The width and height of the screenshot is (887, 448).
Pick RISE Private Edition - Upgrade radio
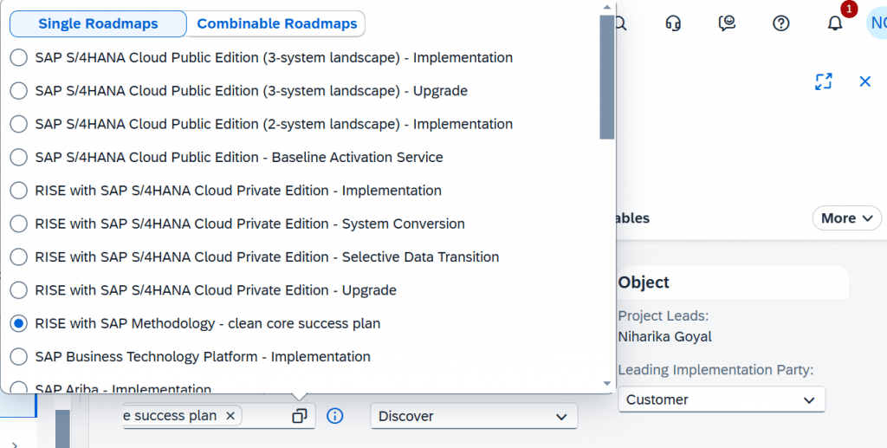click(x=19, y=290)
